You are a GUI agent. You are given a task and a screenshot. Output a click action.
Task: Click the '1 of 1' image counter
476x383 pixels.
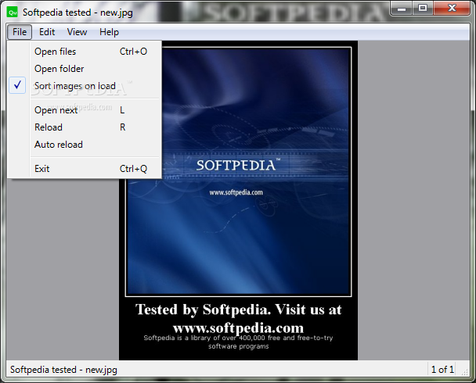point(442,370)
